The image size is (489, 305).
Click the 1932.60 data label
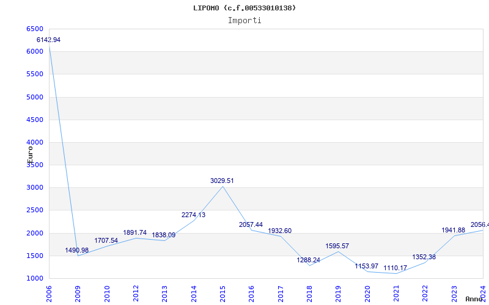point(280,231)
